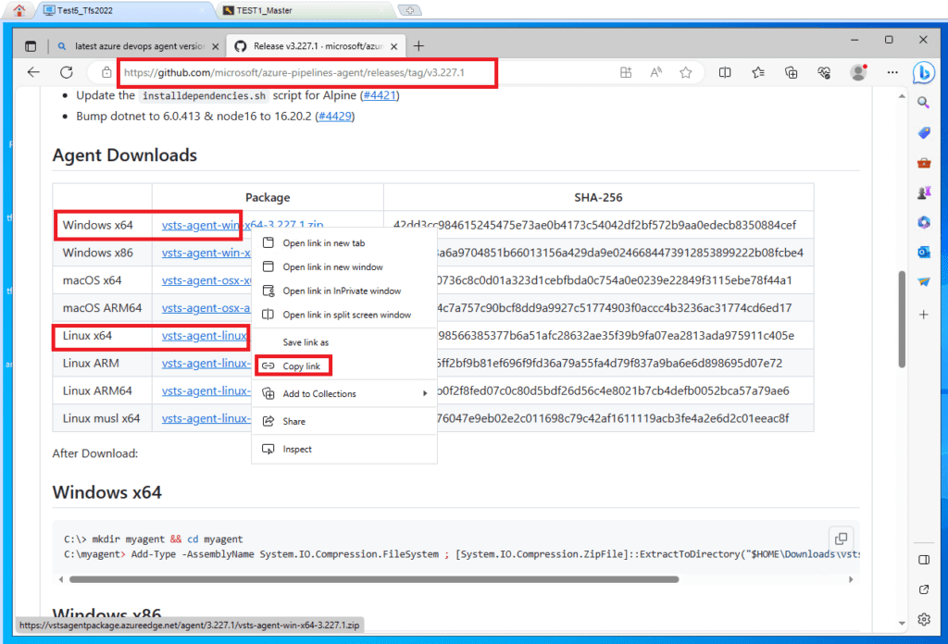
Task: Open the Bing Copilot sidebar icon
Action: [924, 73]
